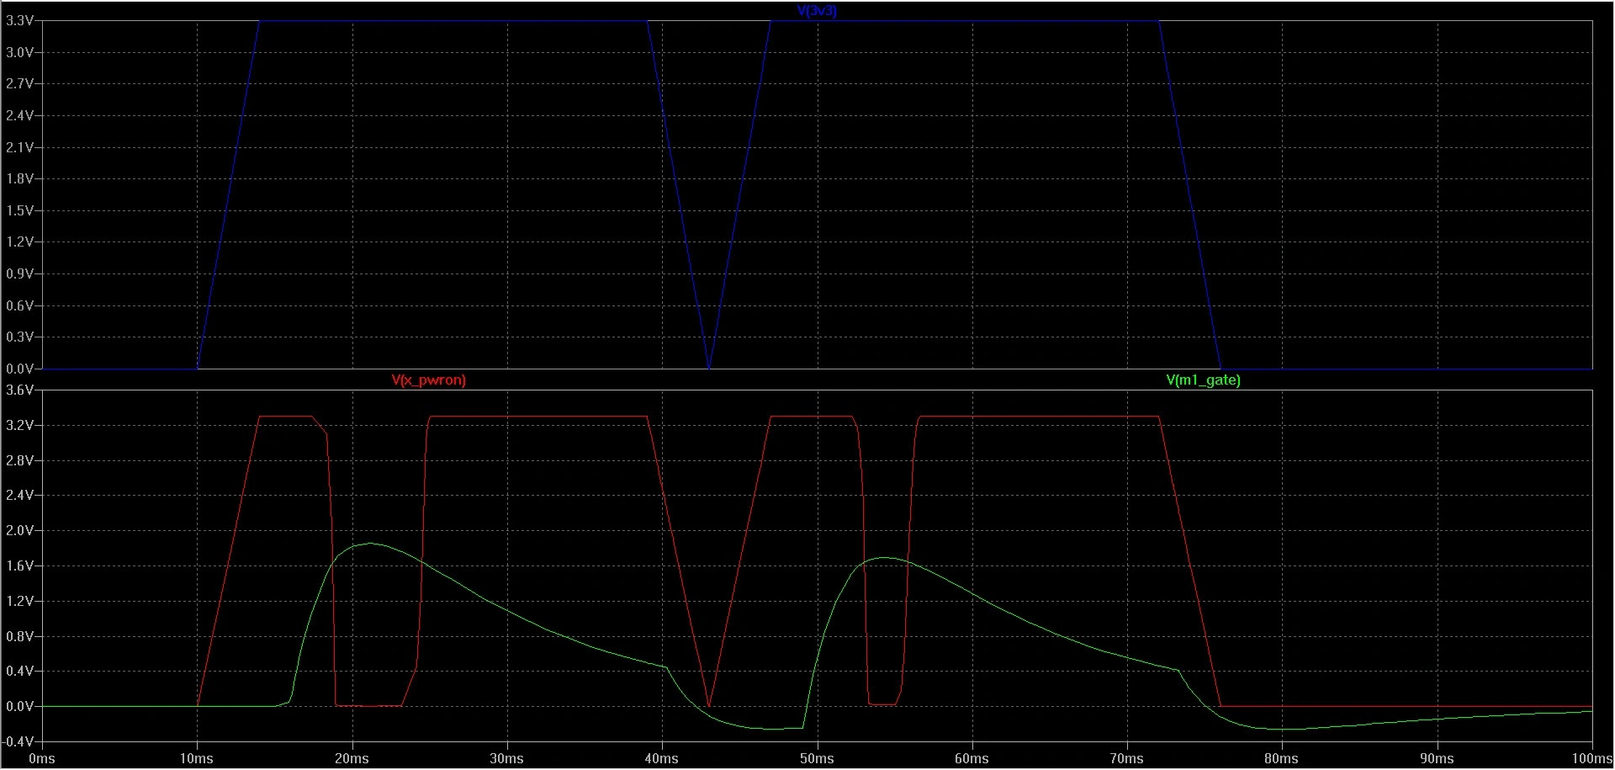Screen dimensions: 1615x770
Task: Click the 50ms label on time axis
Action: tap(817, 759)
